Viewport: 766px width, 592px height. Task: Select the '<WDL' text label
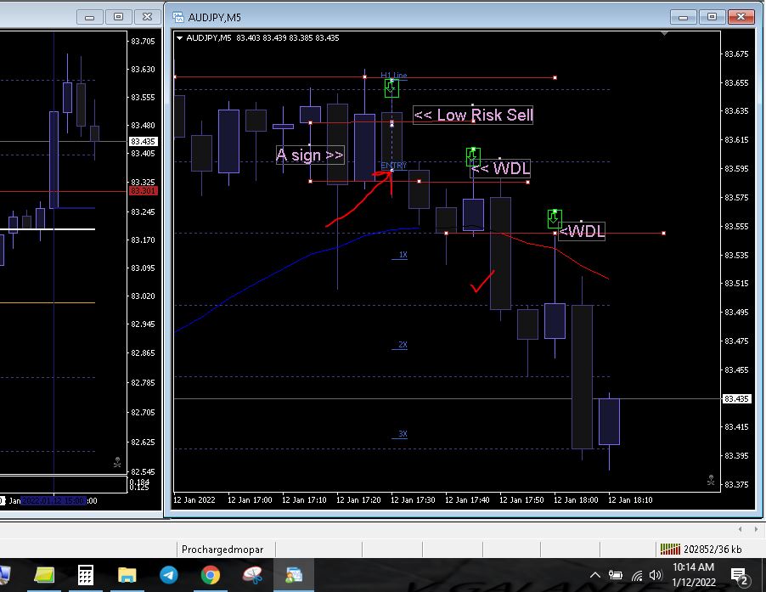582,230
